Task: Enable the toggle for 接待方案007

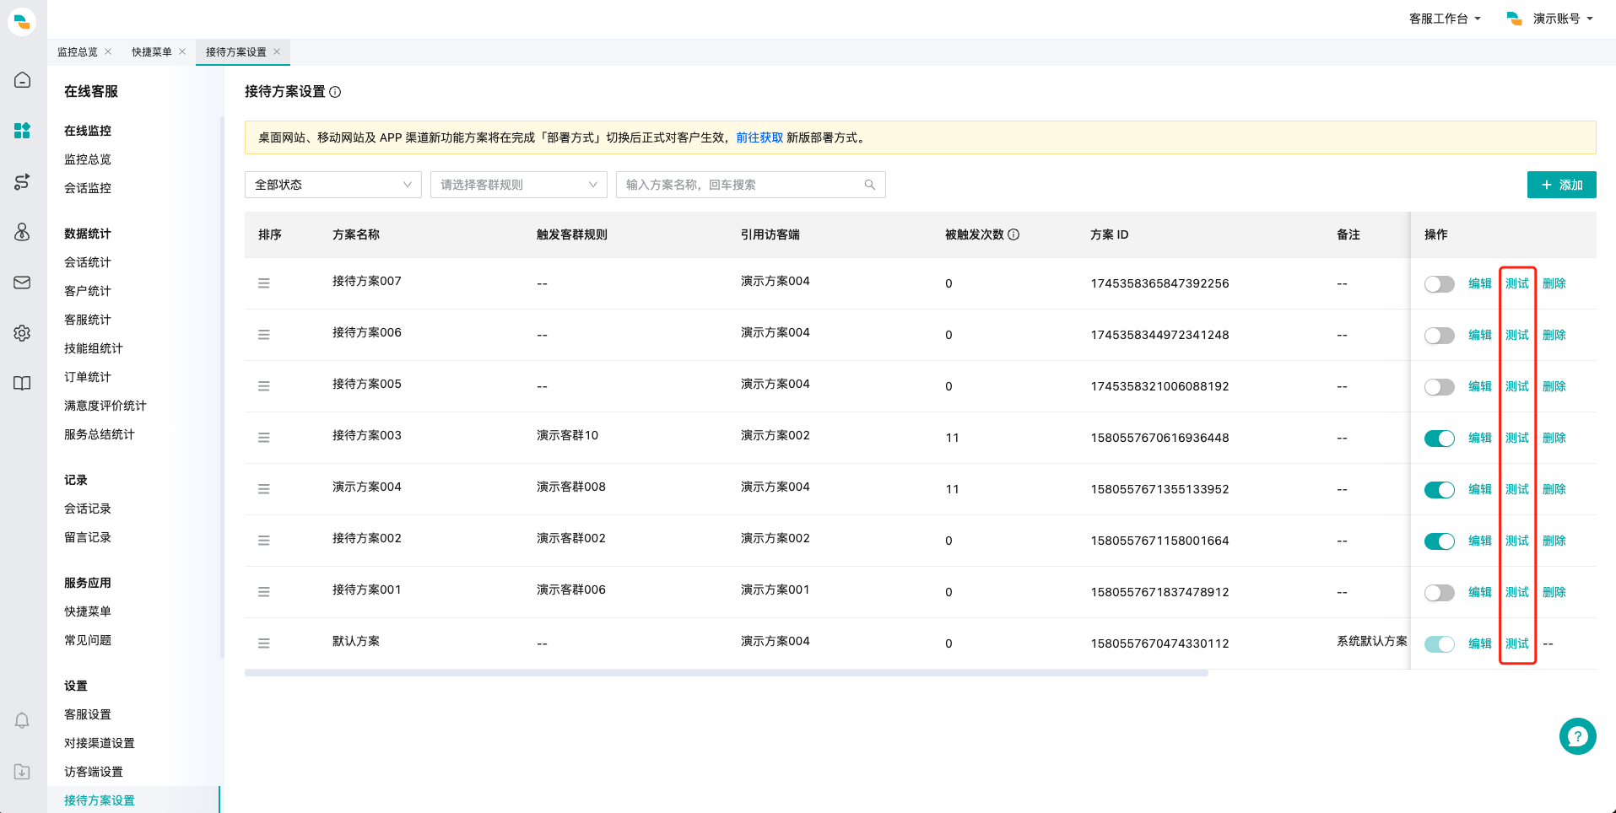Action: (x=1440, y=284)
